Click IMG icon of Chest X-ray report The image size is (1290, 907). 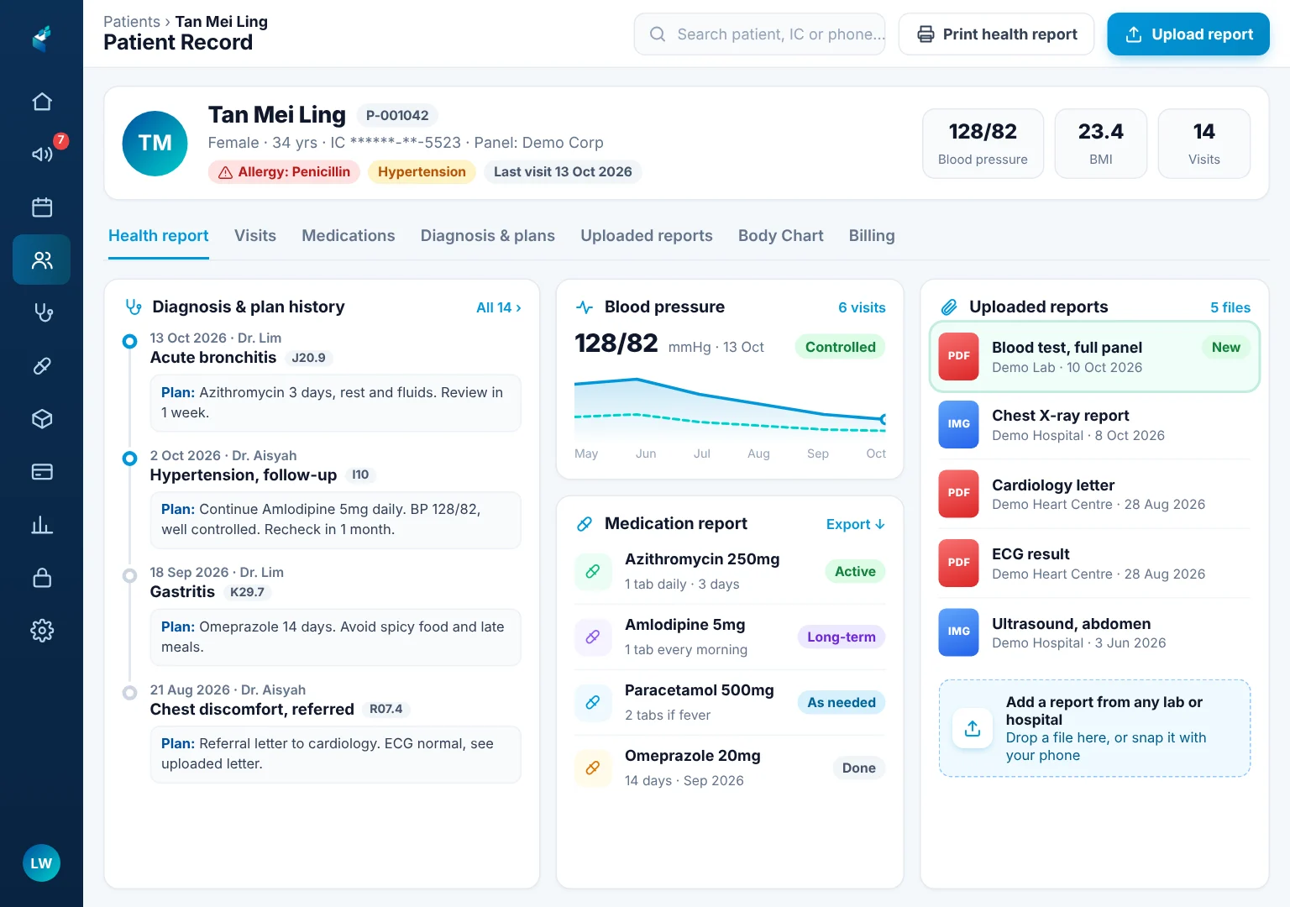(x=958, y=424)
